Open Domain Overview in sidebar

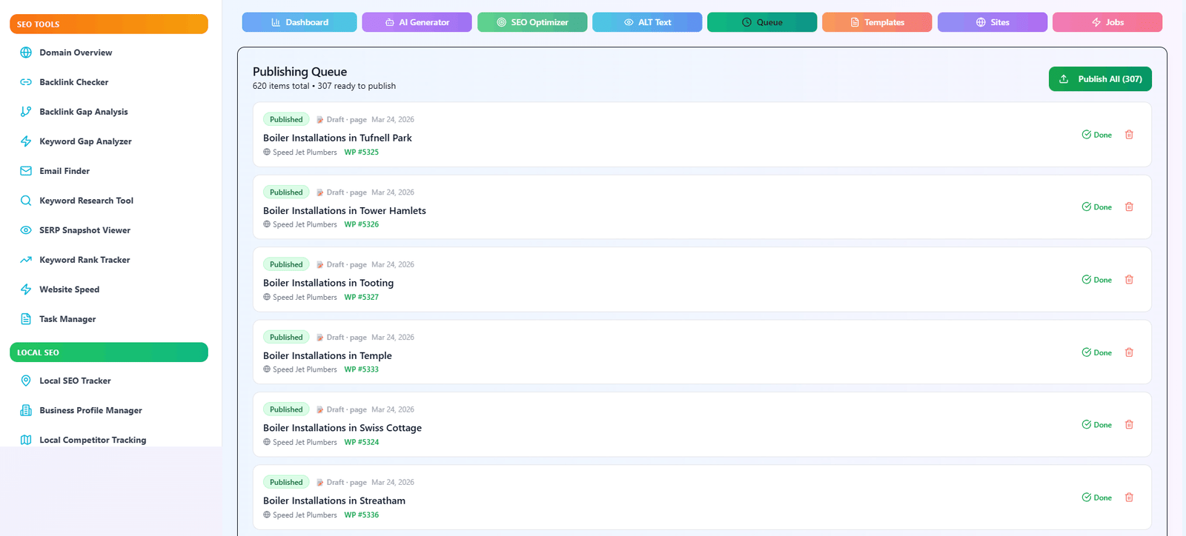tap(76, 53)
